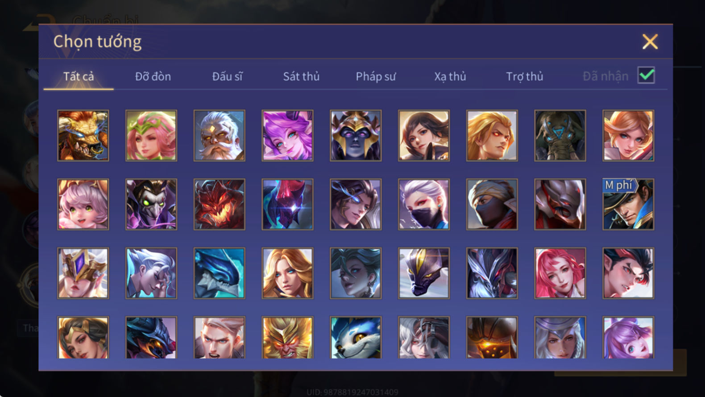
Task: Select the green-eyed plague-mask hero
Action: tap(151, 205)
